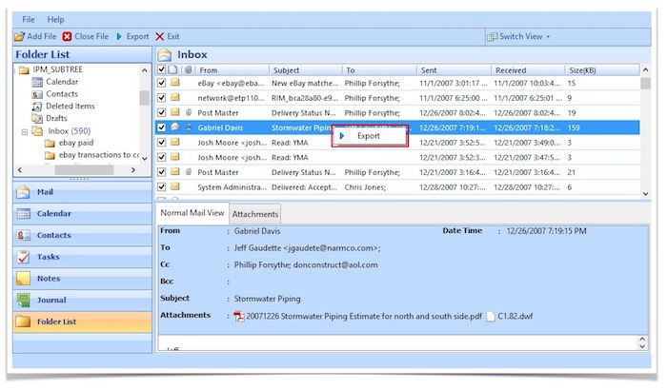Image resolution: width=667 pixels, height=390 pixels.
Task: Open the Journal section in the sidebar
Action: (x=51, y=300)
